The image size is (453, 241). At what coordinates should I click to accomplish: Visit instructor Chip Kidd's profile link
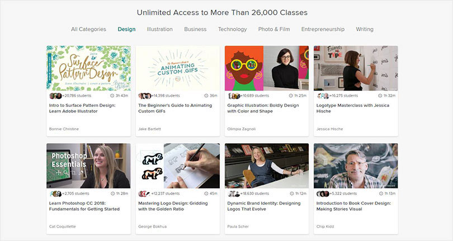325,226
